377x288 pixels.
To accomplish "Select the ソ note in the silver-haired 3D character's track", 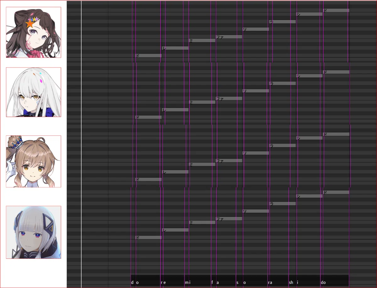I will 256,211.
